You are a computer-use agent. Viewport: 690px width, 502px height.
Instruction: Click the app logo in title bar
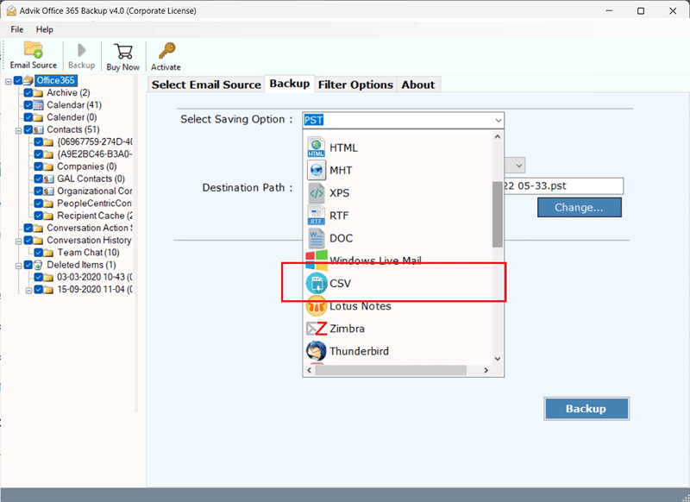pyautogui.click(x=11, y=10)
